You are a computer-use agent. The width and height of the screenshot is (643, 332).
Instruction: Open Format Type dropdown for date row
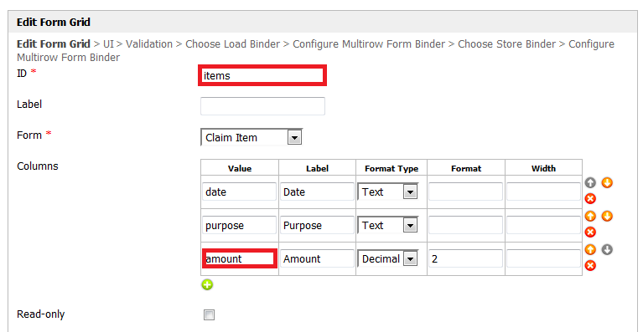point(387,192)
